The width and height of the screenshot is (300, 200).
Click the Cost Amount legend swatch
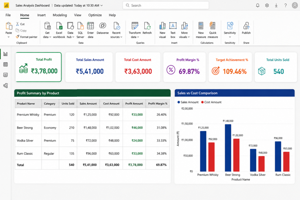pos(202,102)
